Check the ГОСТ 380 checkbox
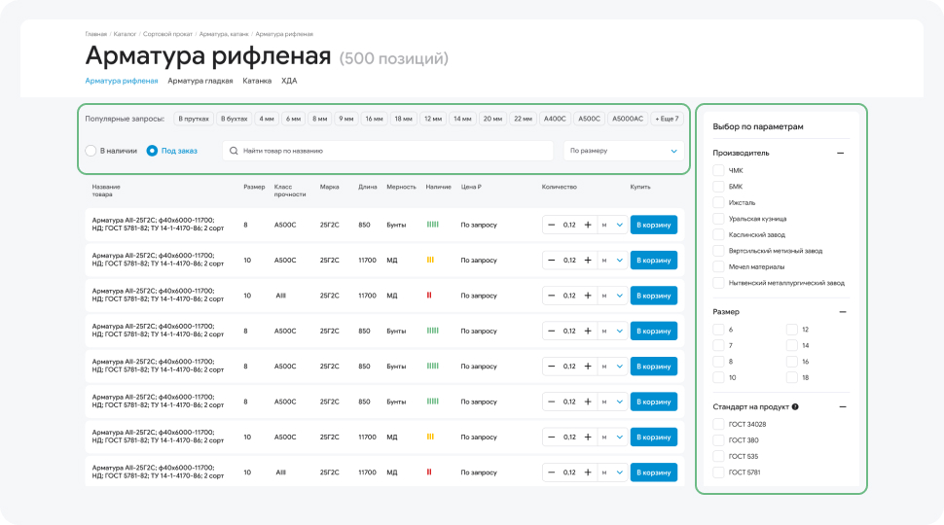The width and height of the screenshot is (944, 525). pos(718,440)
